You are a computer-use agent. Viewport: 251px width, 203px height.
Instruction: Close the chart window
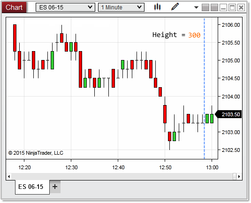[241, 8]
